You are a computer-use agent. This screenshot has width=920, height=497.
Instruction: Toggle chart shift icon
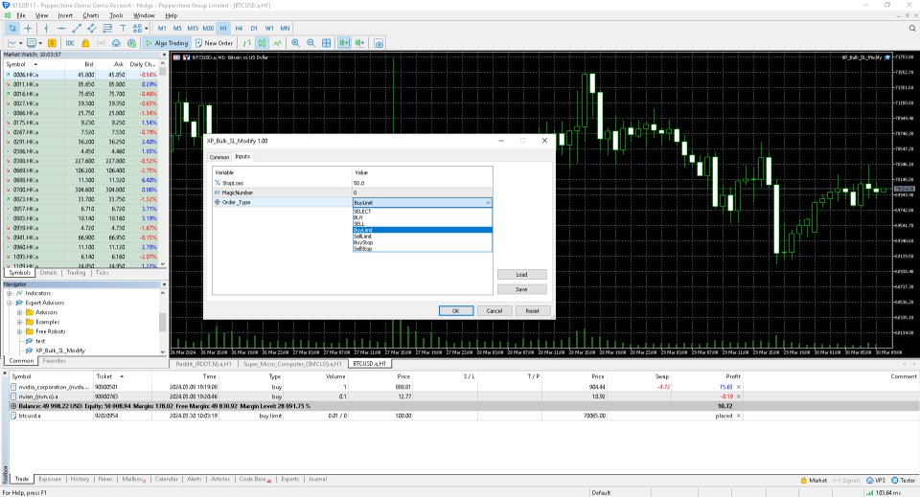(359, 43)
